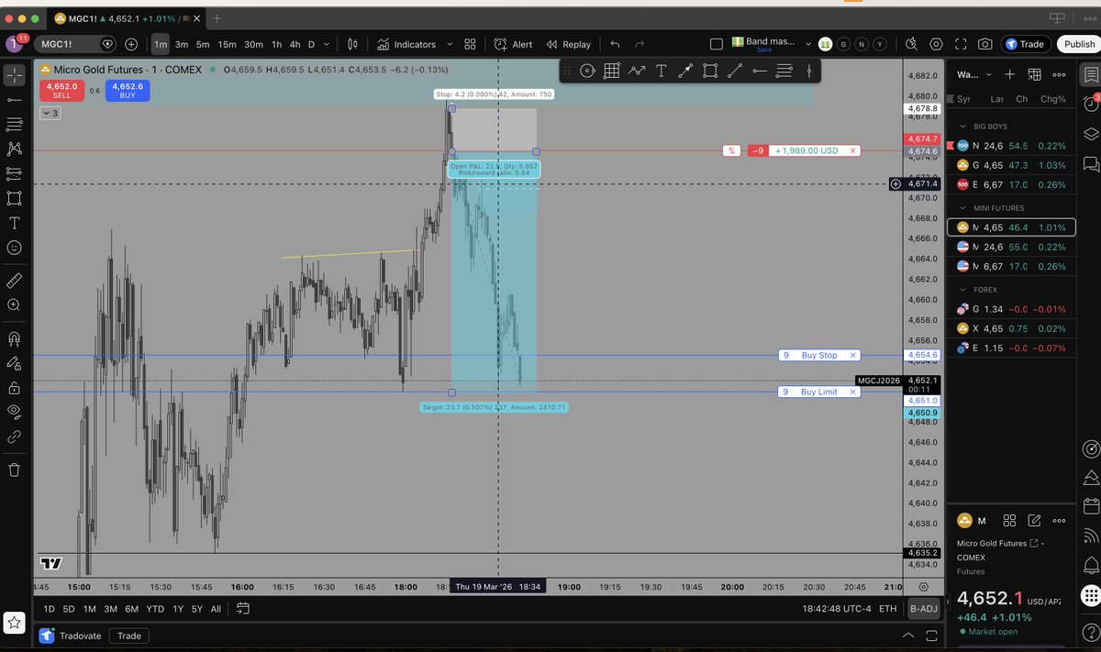Toggle stay in drawing mode
Viewport: 1101px width, 652px height.
14,363
